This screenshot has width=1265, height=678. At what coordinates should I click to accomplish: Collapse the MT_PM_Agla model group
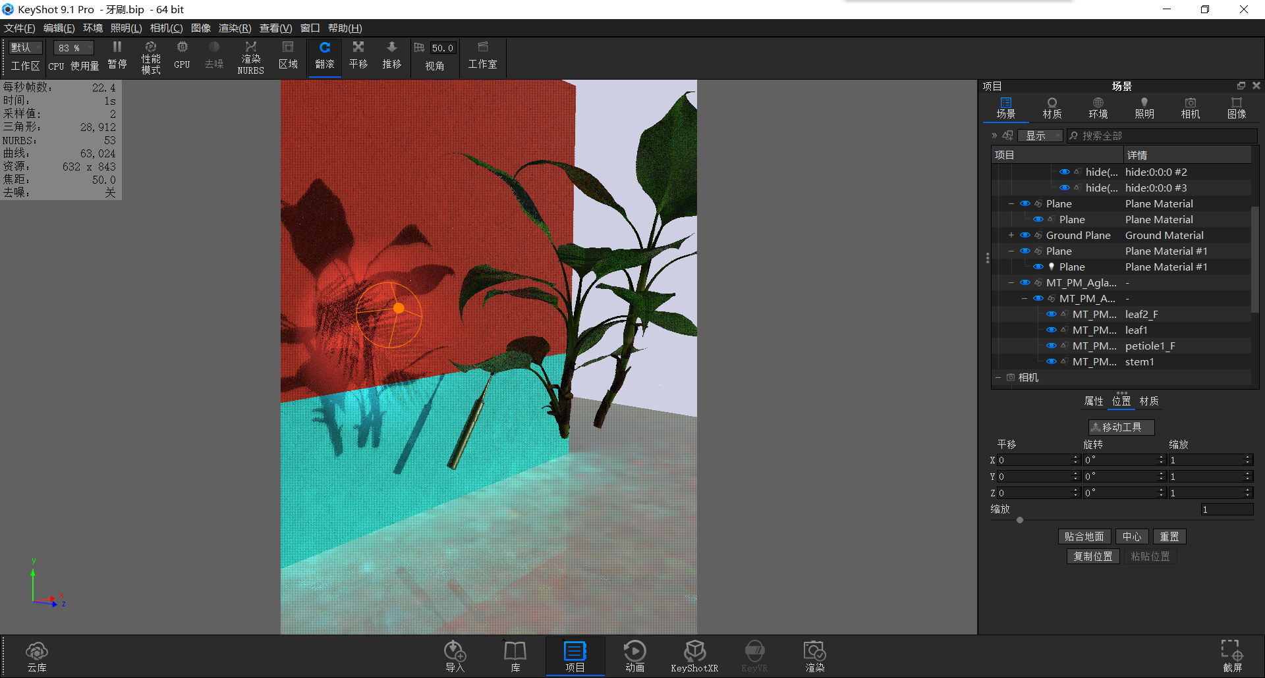click(x=1011, y=282)
